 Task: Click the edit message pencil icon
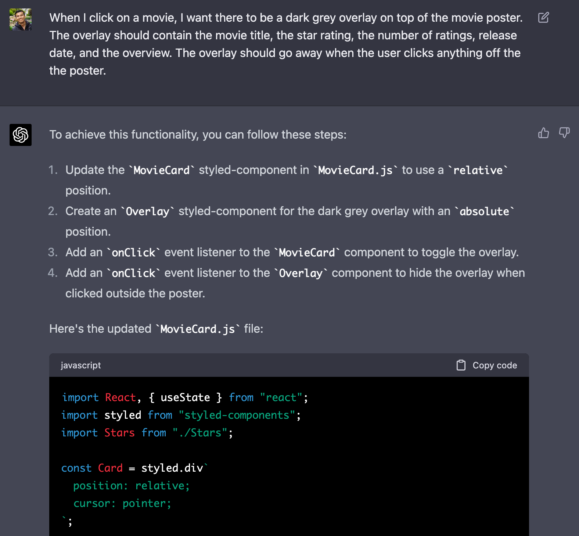(543, 17)
